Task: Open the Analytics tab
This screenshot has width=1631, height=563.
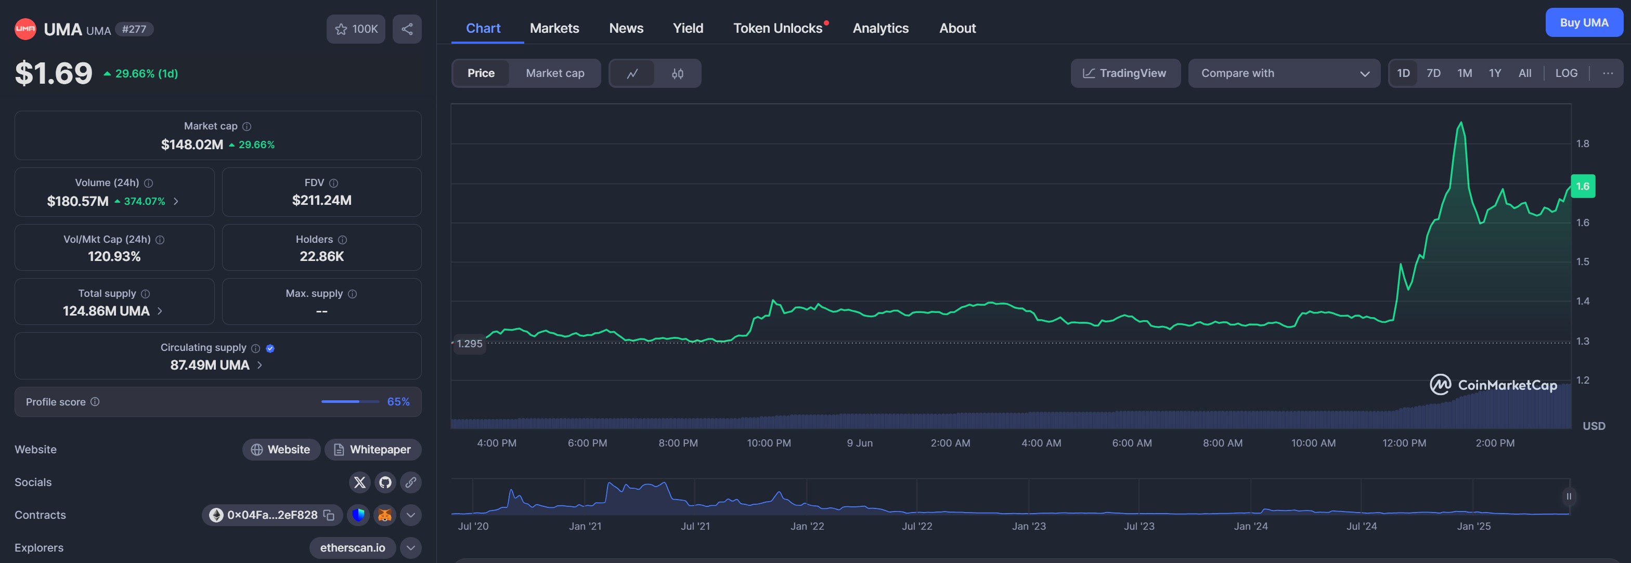Action: click(880, 29)
